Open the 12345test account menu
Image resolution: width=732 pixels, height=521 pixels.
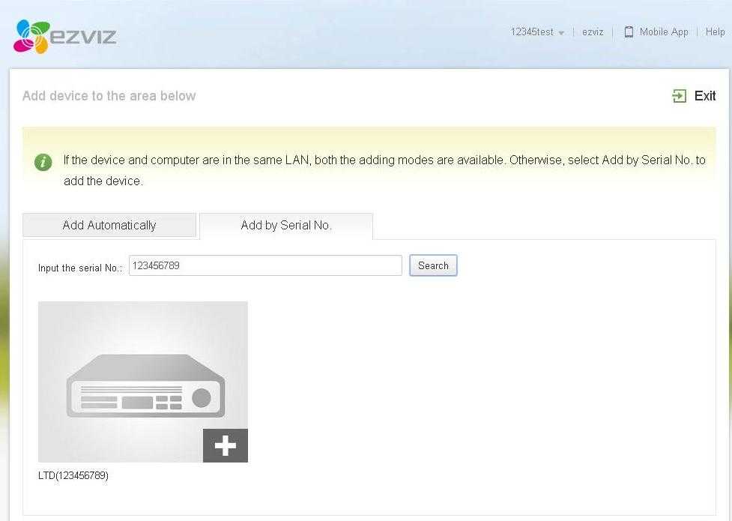click(532, 32)
